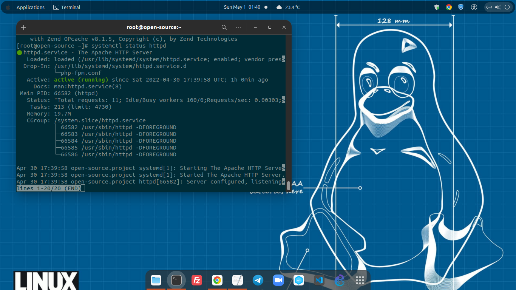Viewport: 516px width, 290px height.
Task: Open the 23.4 °C weather indicator
Action: [x=288, y=7]
